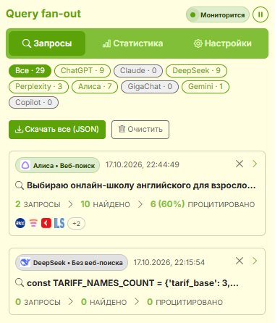Open query Выбираю онлайн-школу английского

click(x=141, y=185)
